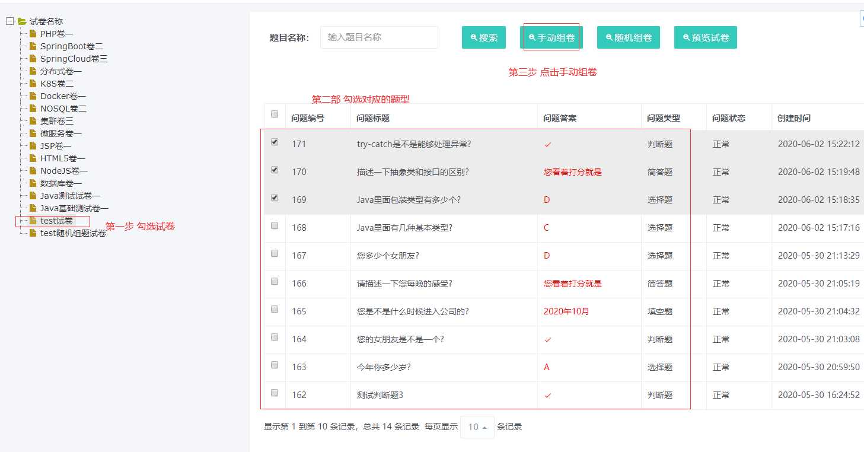Click file icon of Java基础测试卷一
The image size is (864, 452).
click(x=33, y=208)
